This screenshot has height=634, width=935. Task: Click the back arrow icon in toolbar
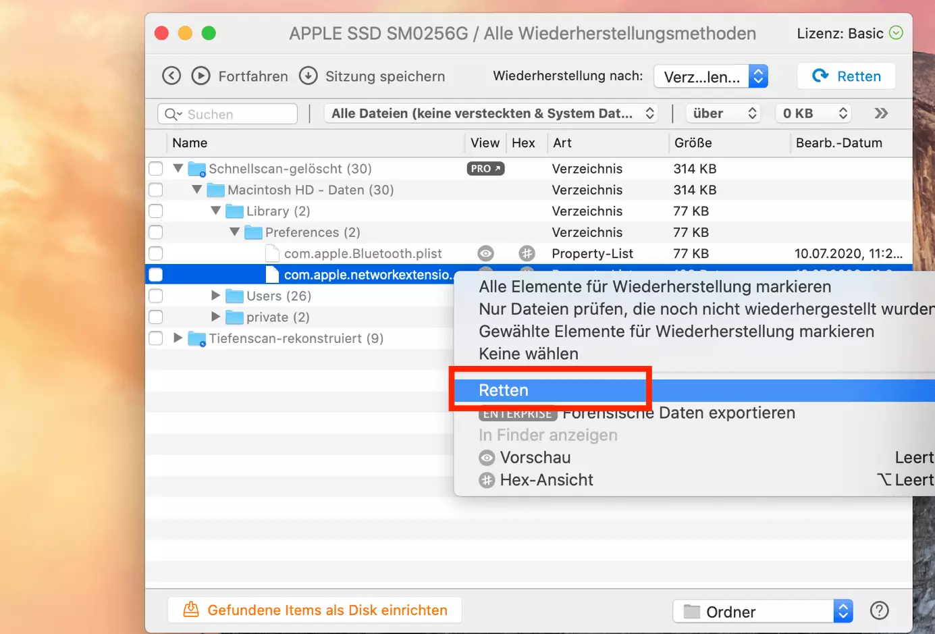(x=171, y=76)
